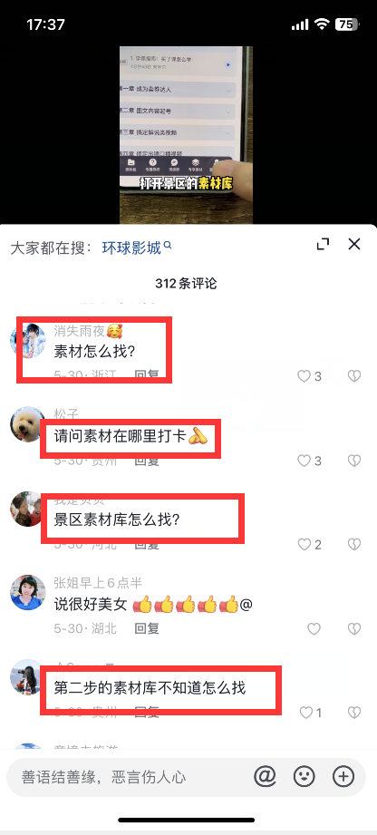Image resolution: width=377 pixels, height=835 pixels.
Task: Like the comment 第二步的素材库不知道怎么找
Action: (x=311, y=713)
